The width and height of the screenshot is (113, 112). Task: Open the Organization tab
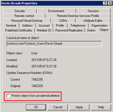pyautogui.click(x=100, y=25)
